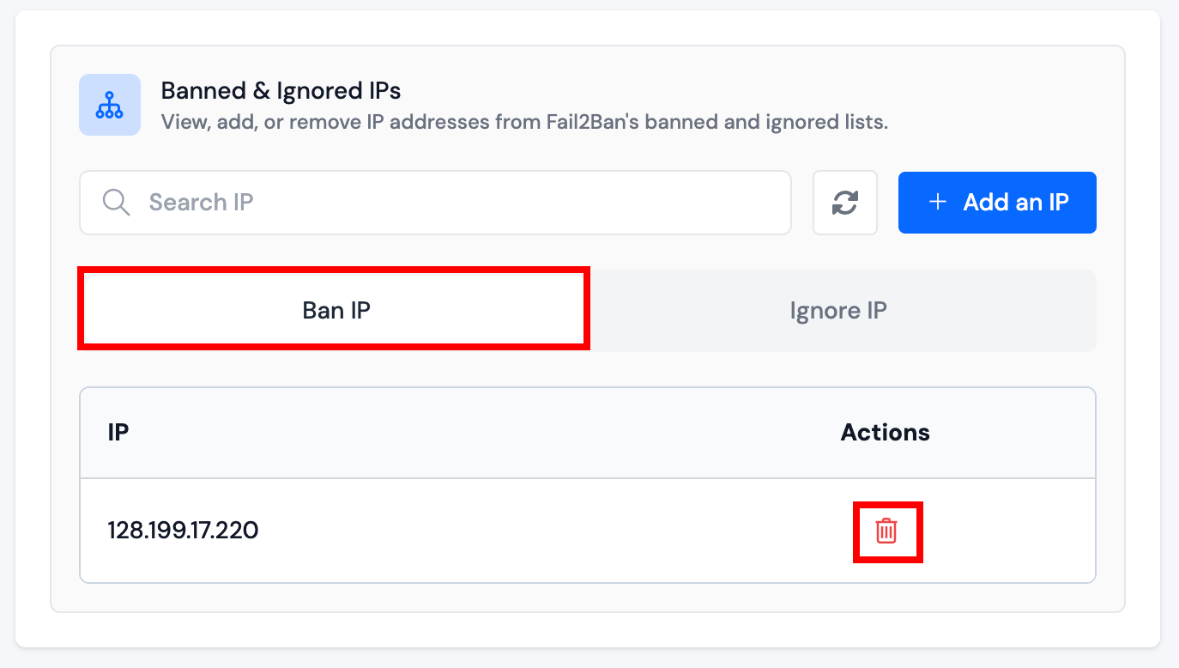This screenshot has width=1179, height=668.
Task: Remove 128.199.17.220 using the delete icon
Action: (887, 531)
